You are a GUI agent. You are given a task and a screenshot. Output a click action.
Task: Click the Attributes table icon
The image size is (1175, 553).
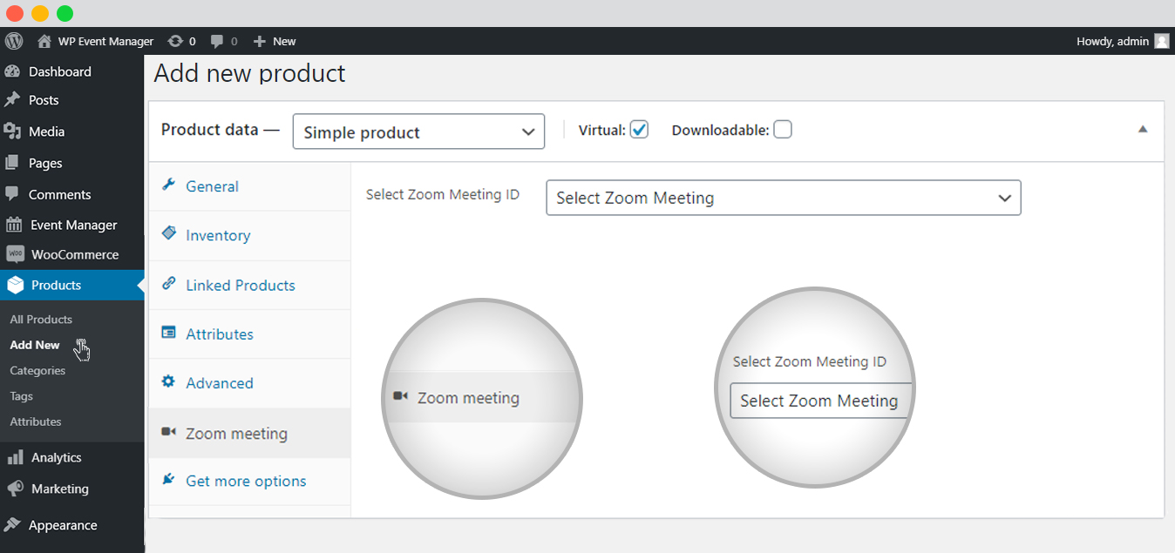point(169,333)
